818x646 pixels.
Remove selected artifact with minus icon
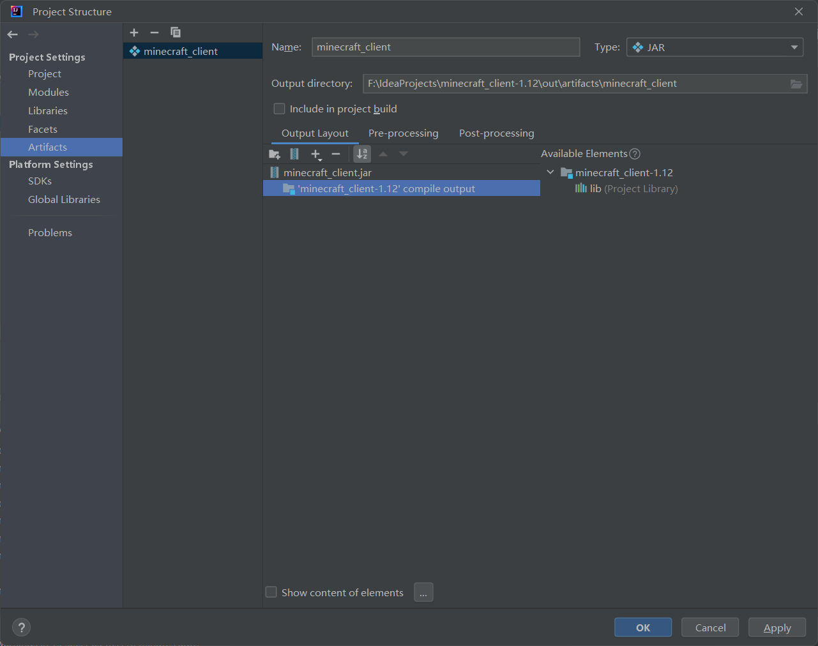[x=155, y=33]
